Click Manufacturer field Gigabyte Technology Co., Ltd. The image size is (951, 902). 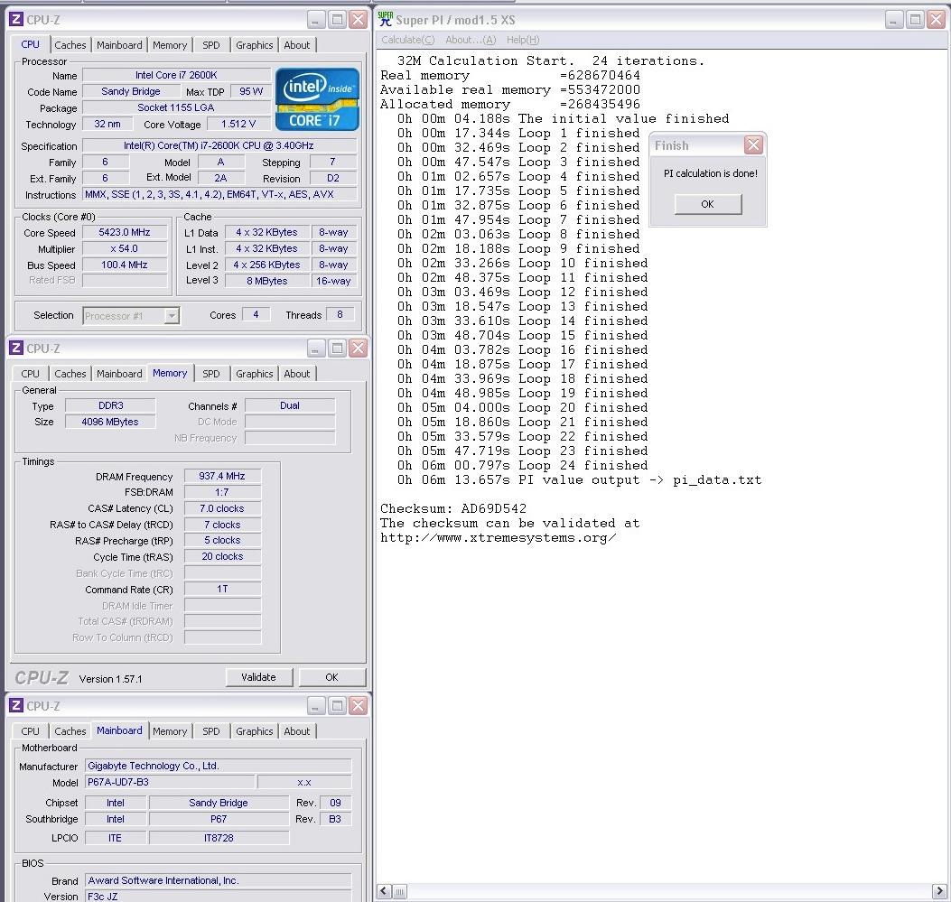(218, 766)
